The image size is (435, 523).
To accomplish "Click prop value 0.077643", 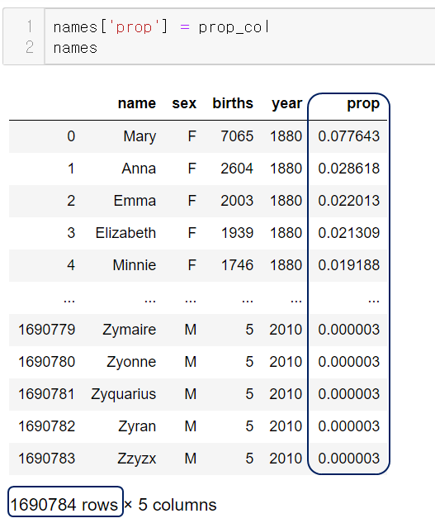I will (x=348, y=136).
